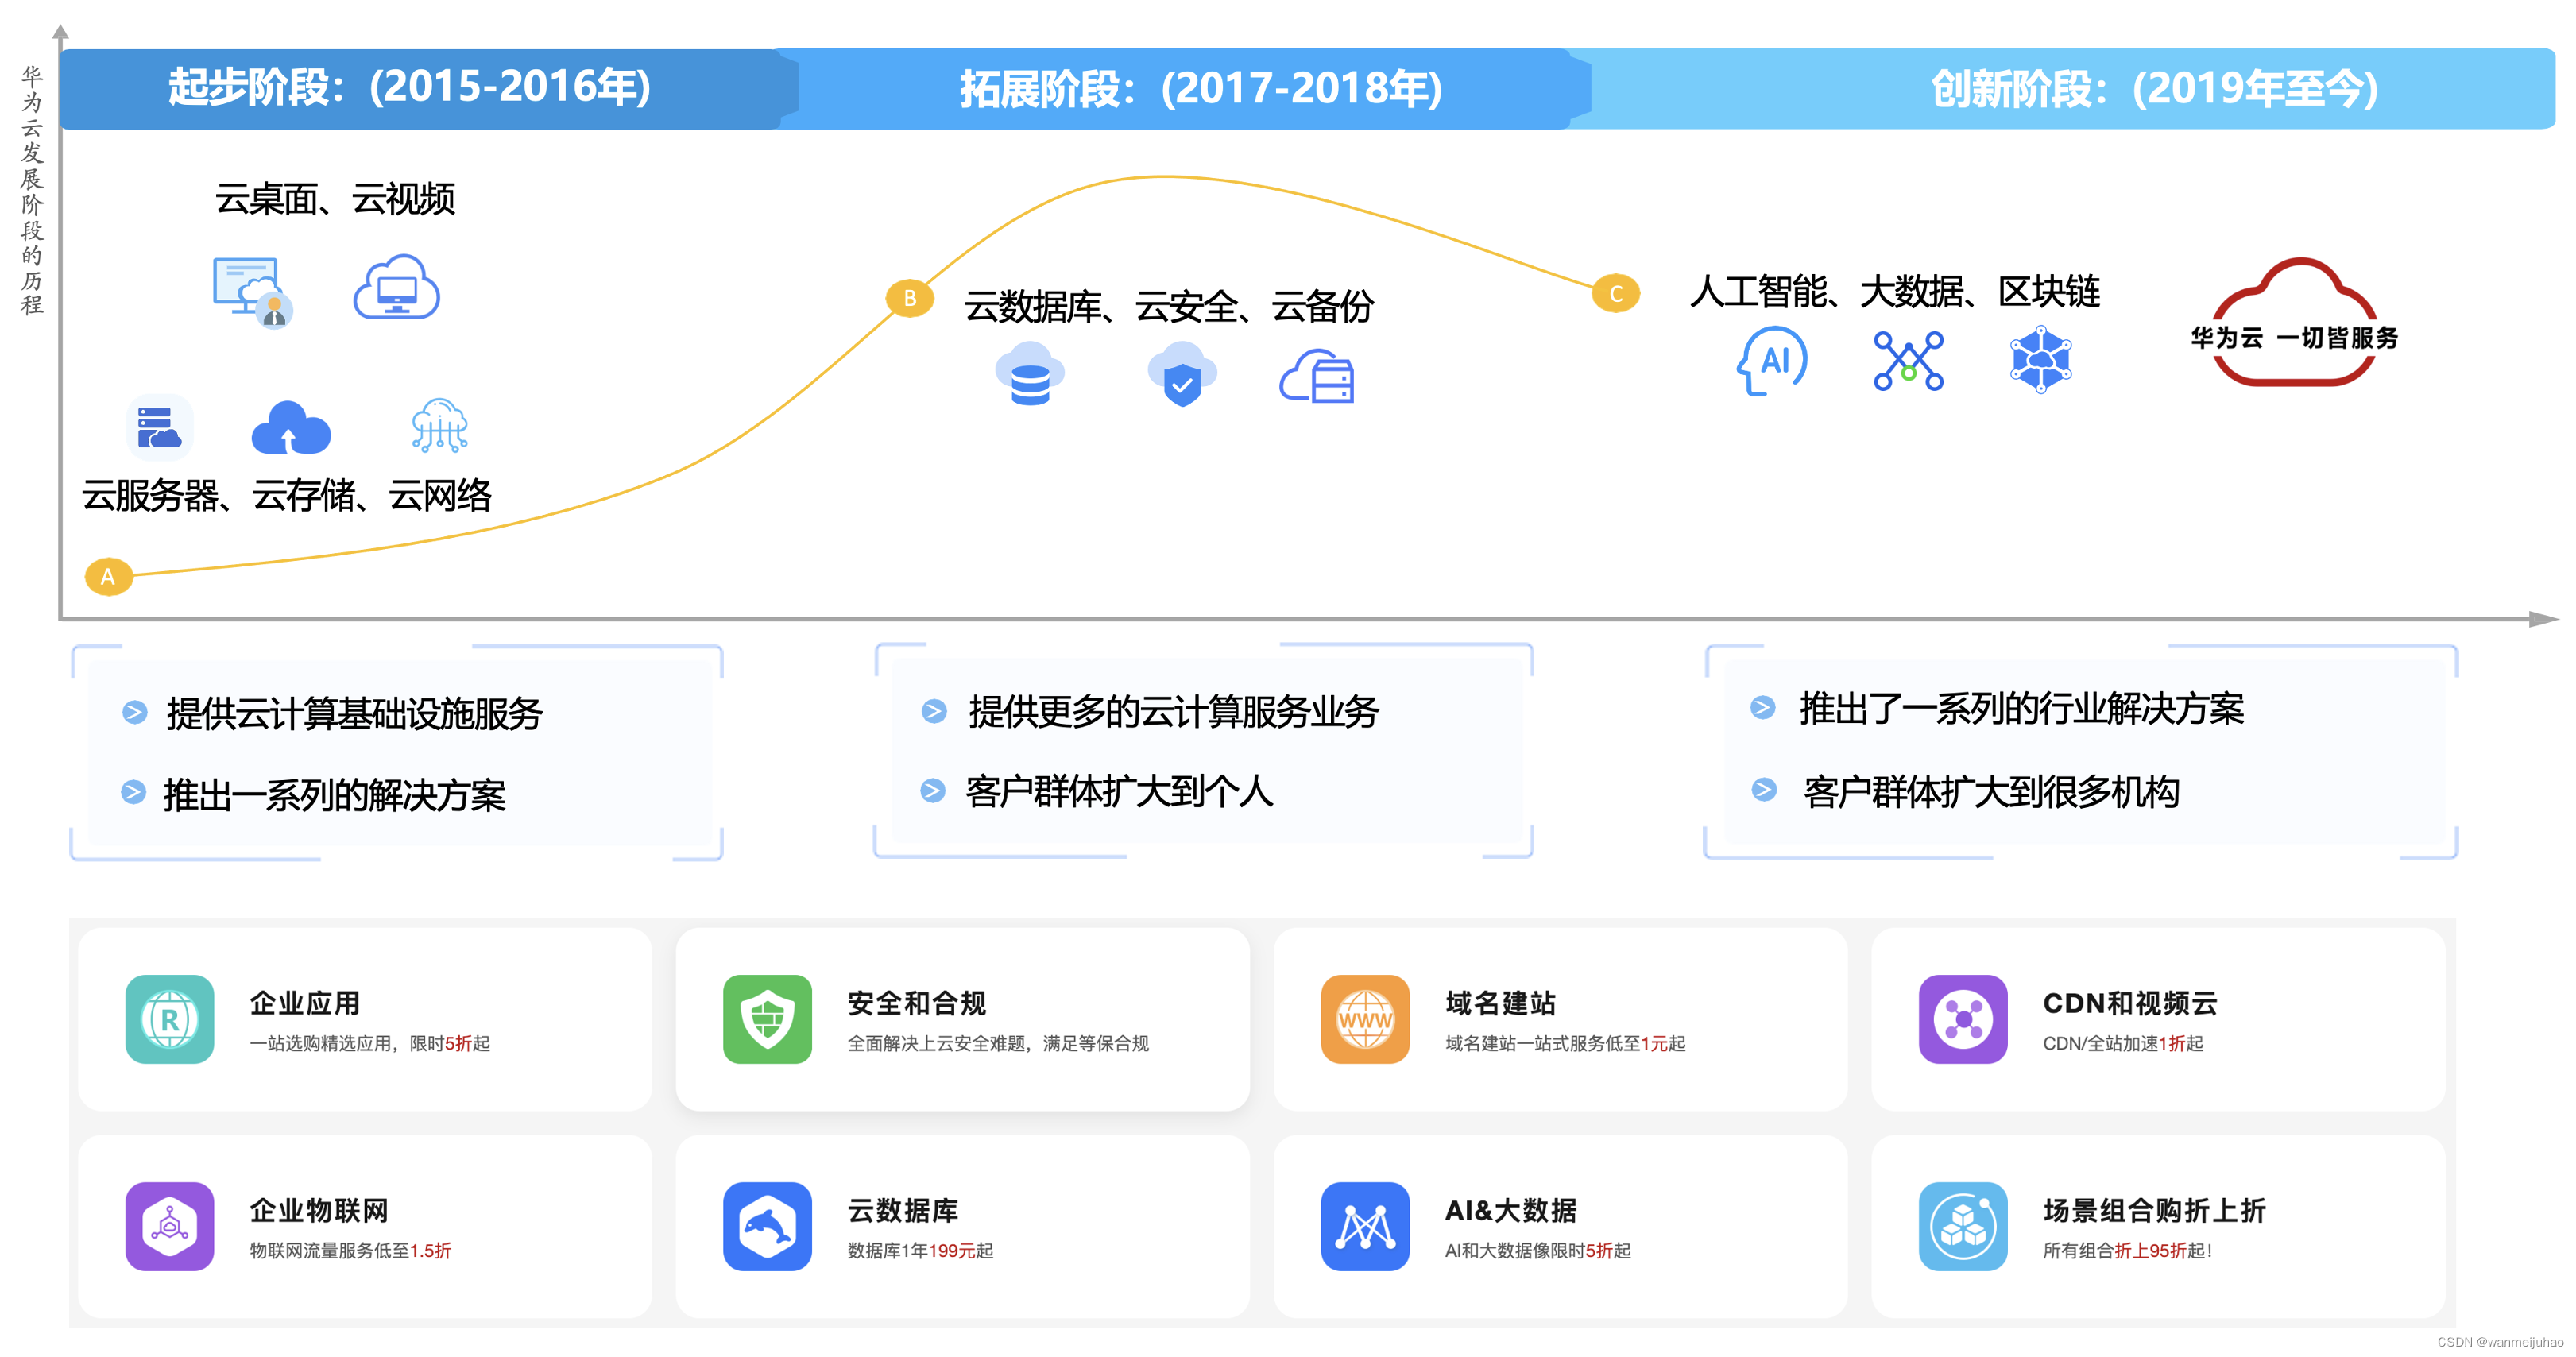Image resolution: width=2576 pixels, height=1357 pixels.
Task: Click the cloud network icon
Action: (x=440, y=425)
